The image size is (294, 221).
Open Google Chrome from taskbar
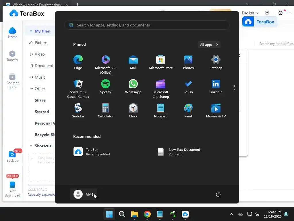(147, 214)
